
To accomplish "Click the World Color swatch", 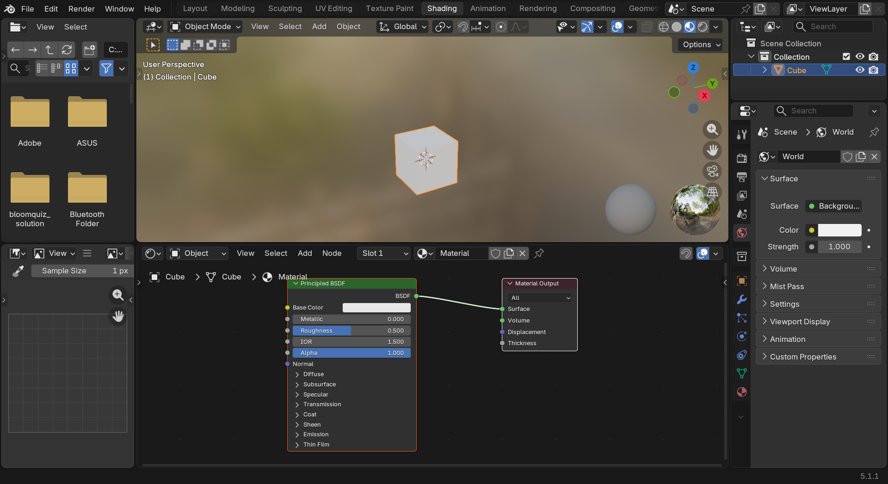I will pyautogui.click(x=839, y=230).
